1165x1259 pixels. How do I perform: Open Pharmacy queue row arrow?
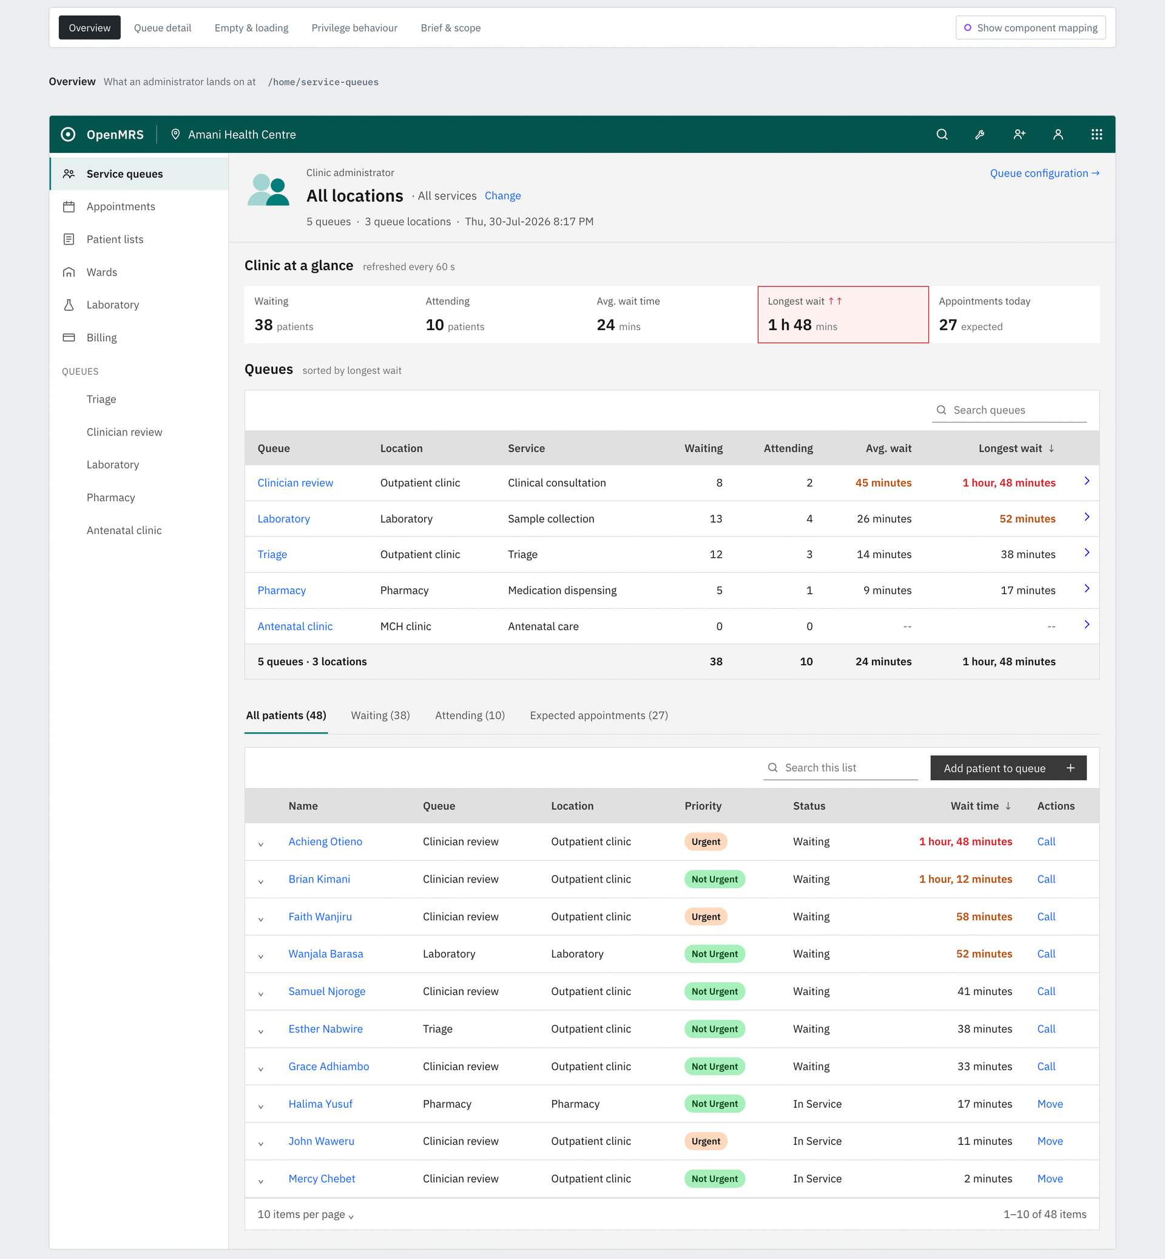1087,588
